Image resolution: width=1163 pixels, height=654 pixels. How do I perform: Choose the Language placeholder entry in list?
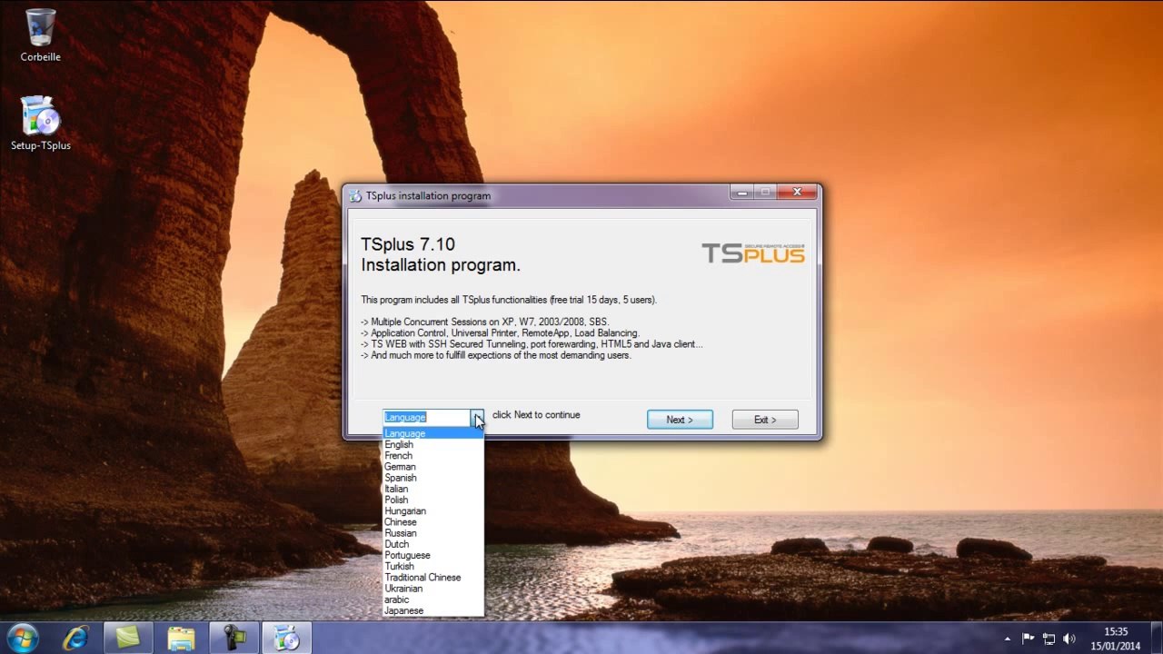point(432,433)
